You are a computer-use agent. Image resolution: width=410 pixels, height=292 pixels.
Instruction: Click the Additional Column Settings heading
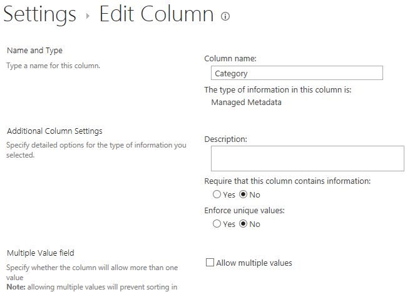[54, 131]
